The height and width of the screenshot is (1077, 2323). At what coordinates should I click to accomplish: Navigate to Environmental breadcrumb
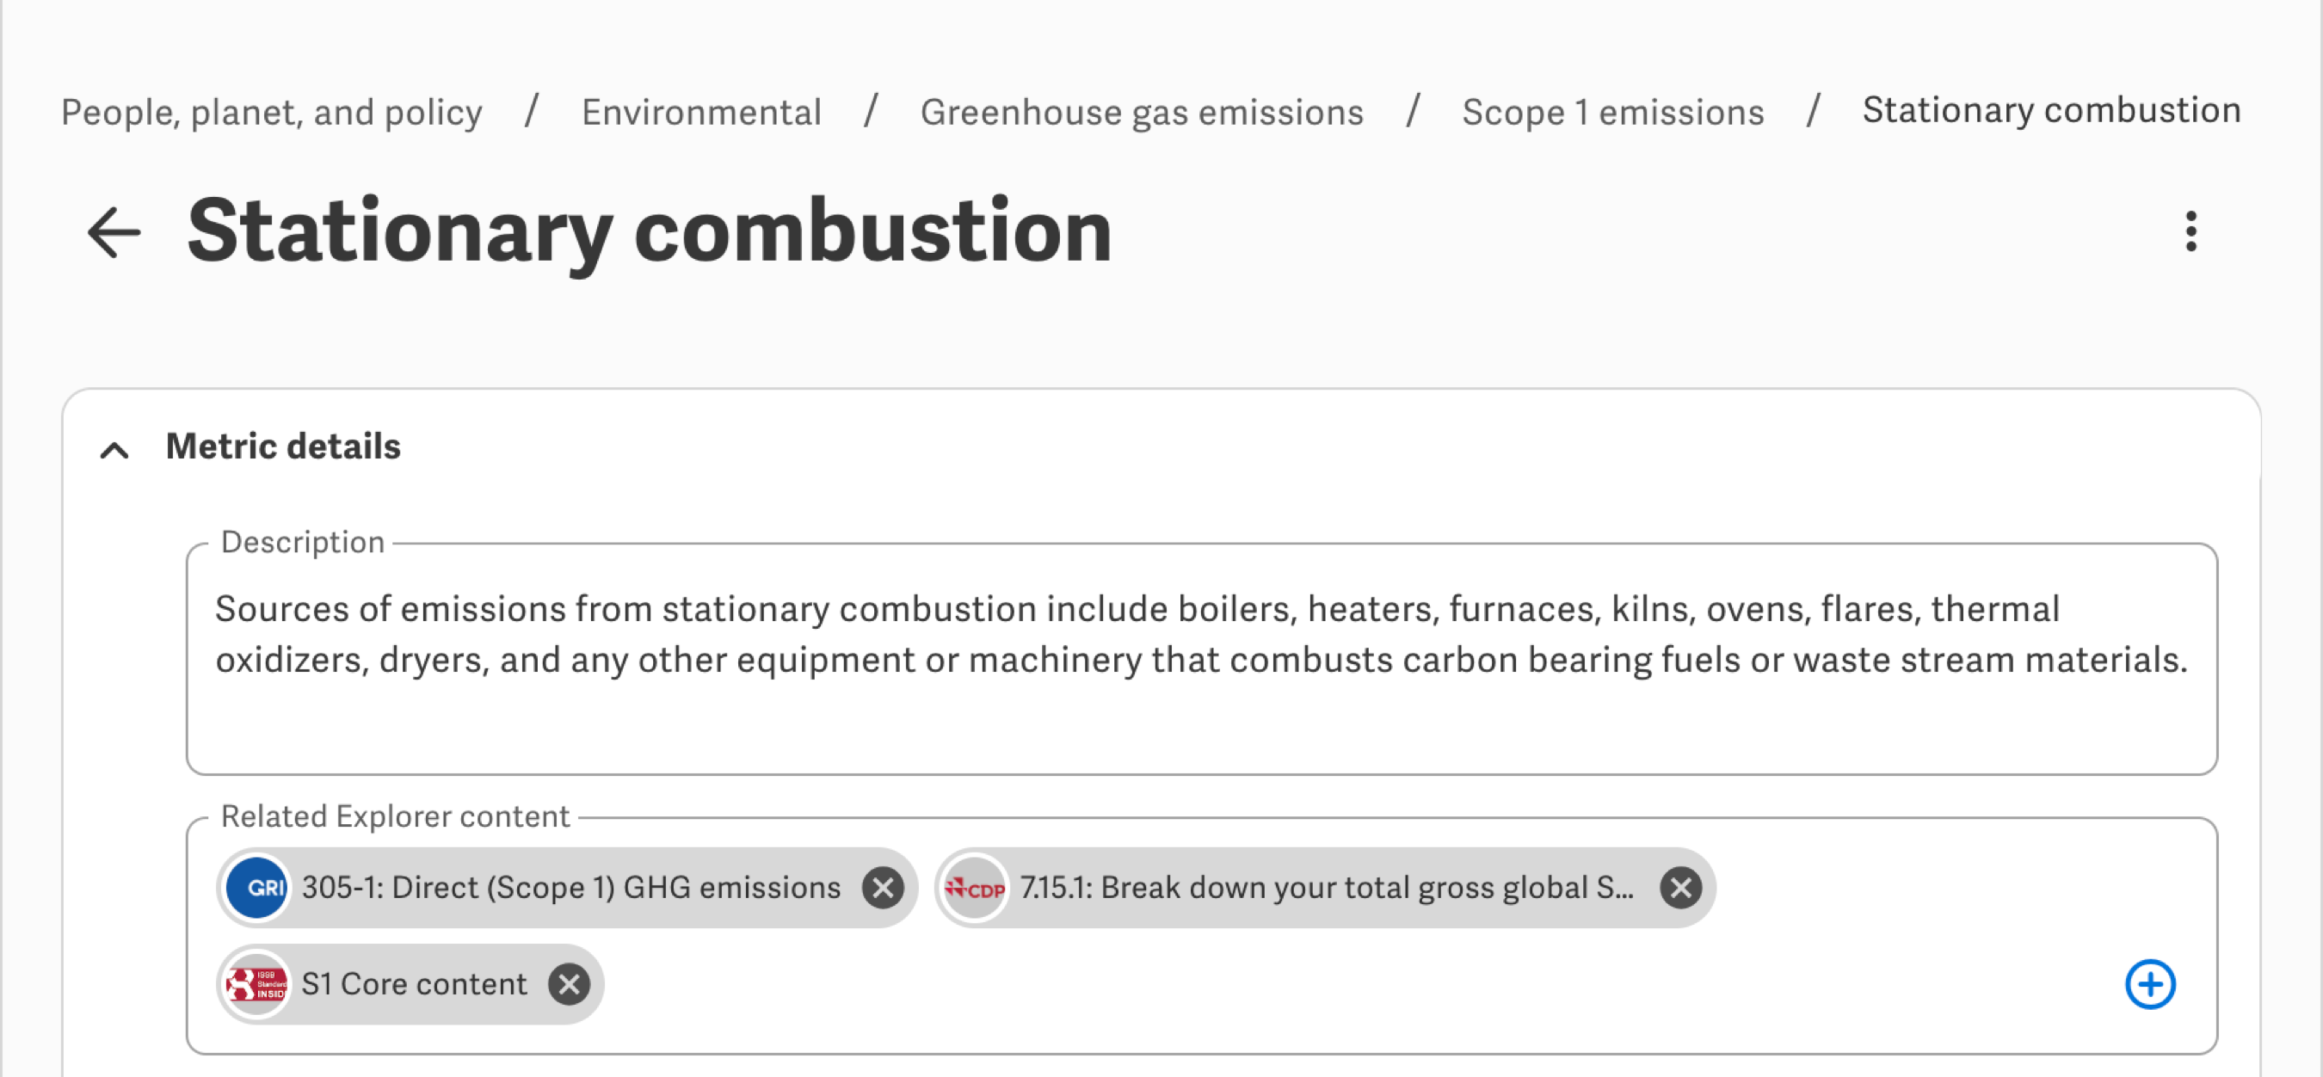(x=700, y=113)
